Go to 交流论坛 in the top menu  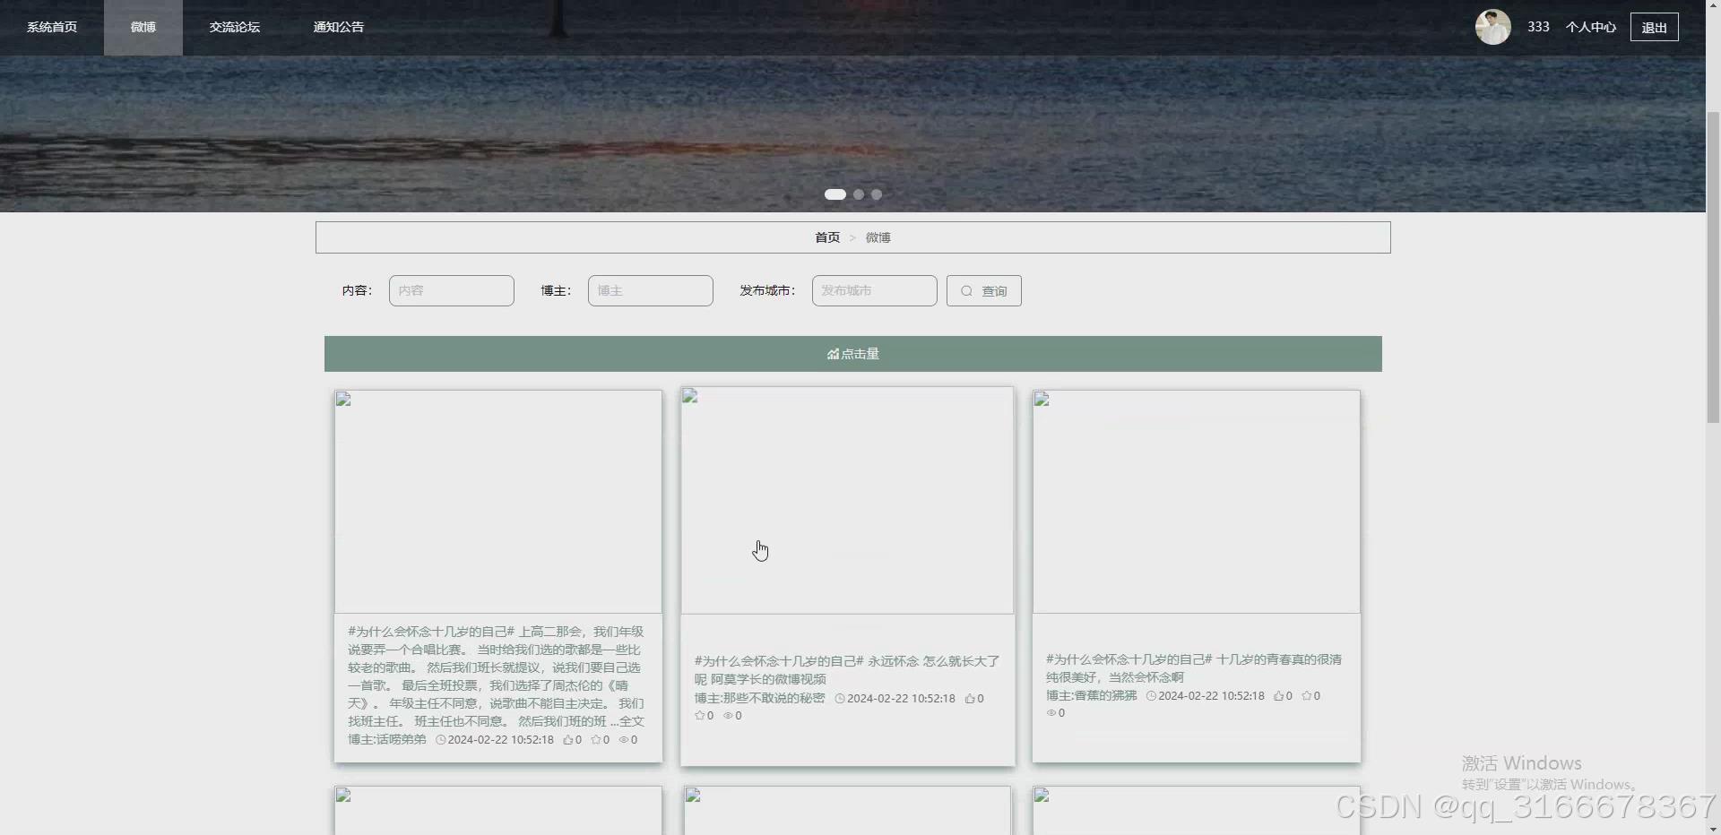(235, 27)
